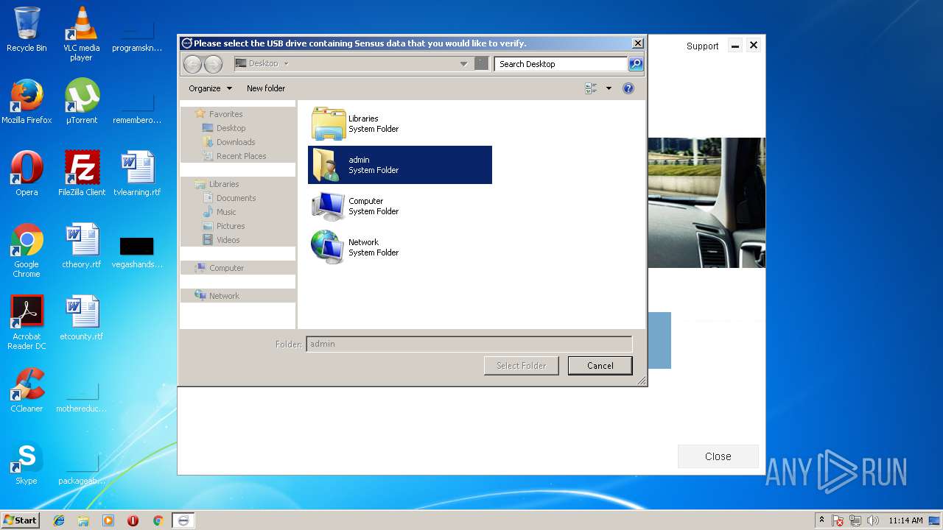
Task: Click the car interior image thumbnail
Action: (x=707, y=202)
